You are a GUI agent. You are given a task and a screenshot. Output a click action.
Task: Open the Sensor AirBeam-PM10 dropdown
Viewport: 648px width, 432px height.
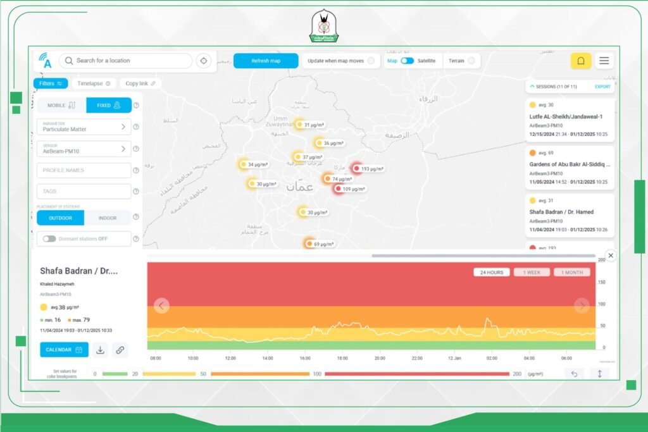(84, 149)
